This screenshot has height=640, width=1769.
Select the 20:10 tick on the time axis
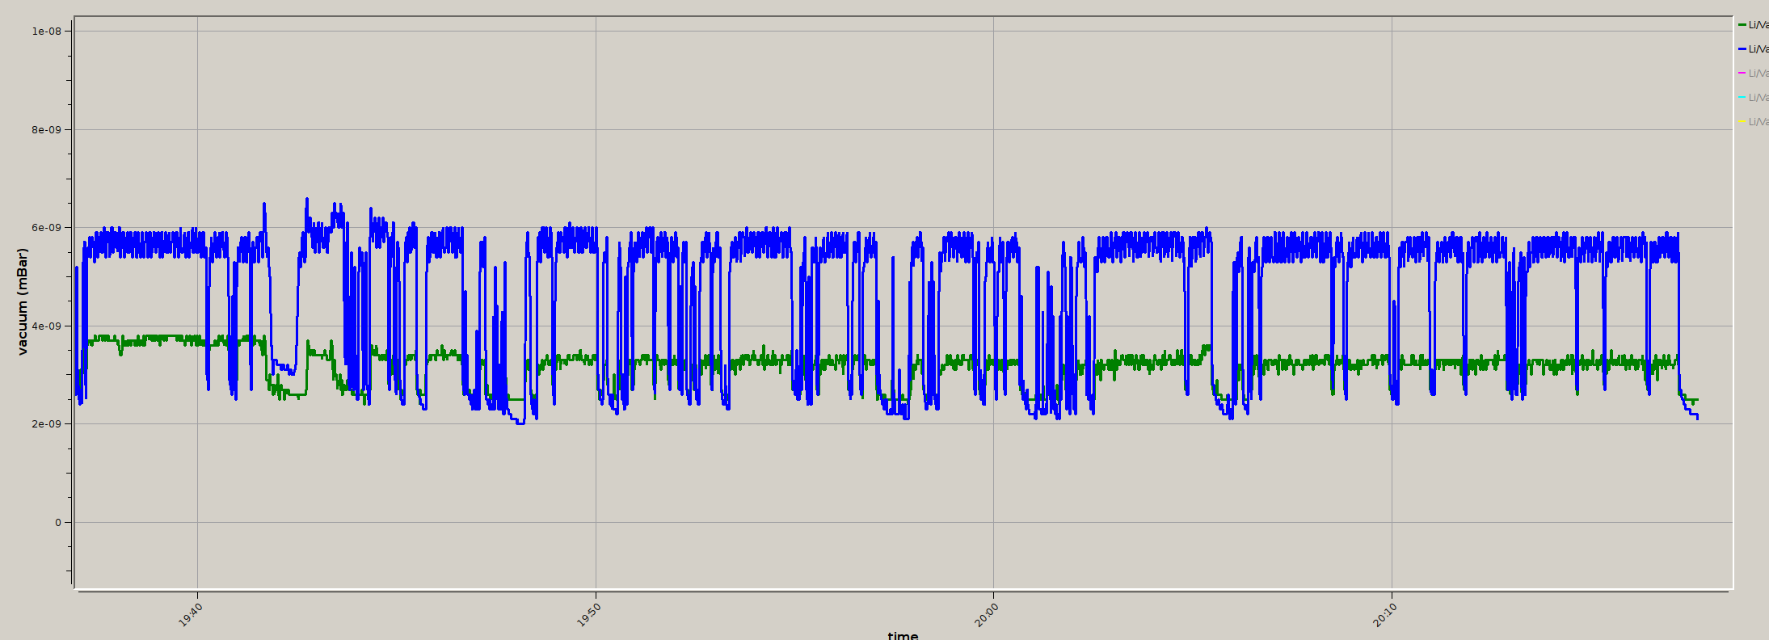[1385, 615]
